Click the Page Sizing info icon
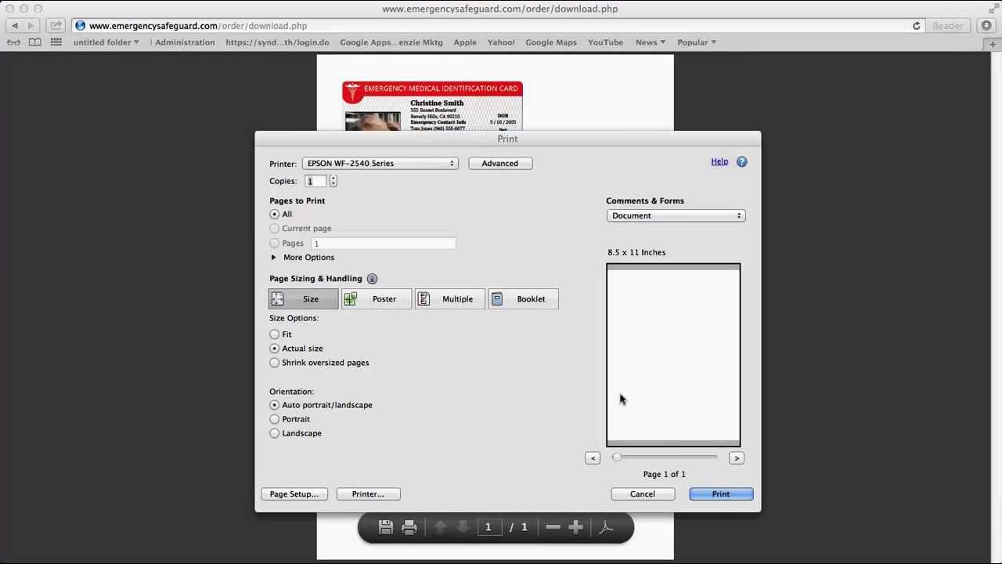This screenshot has width=1002, height=564. coord(372,279)
